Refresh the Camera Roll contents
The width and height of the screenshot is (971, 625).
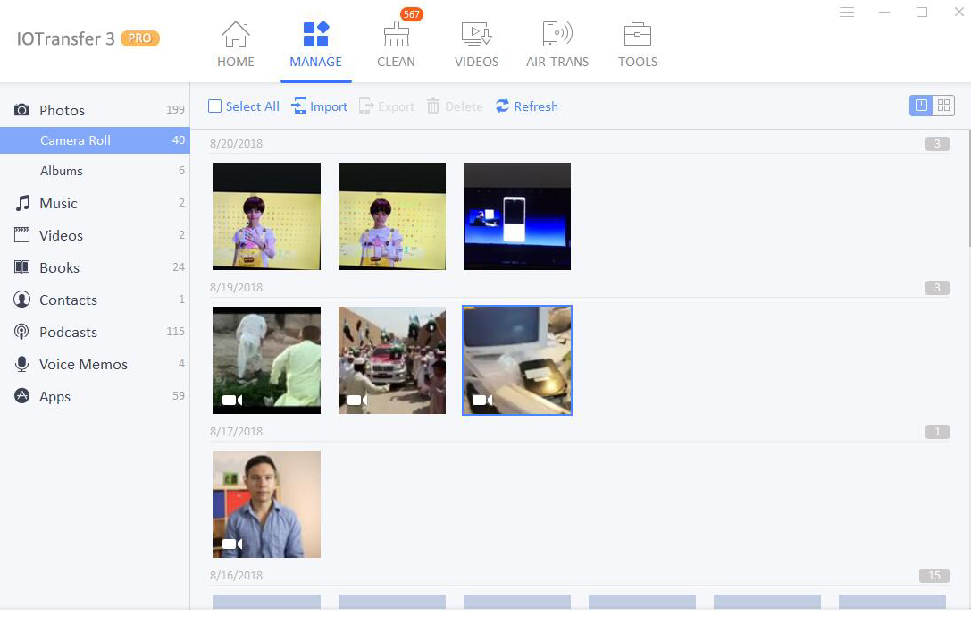coord(526,106)
